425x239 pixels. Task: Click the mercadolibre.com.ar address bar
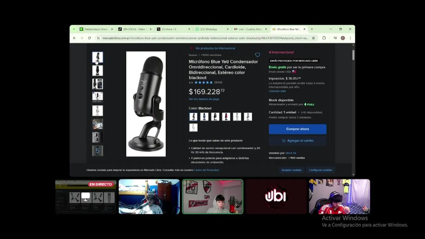coord(206,38)
